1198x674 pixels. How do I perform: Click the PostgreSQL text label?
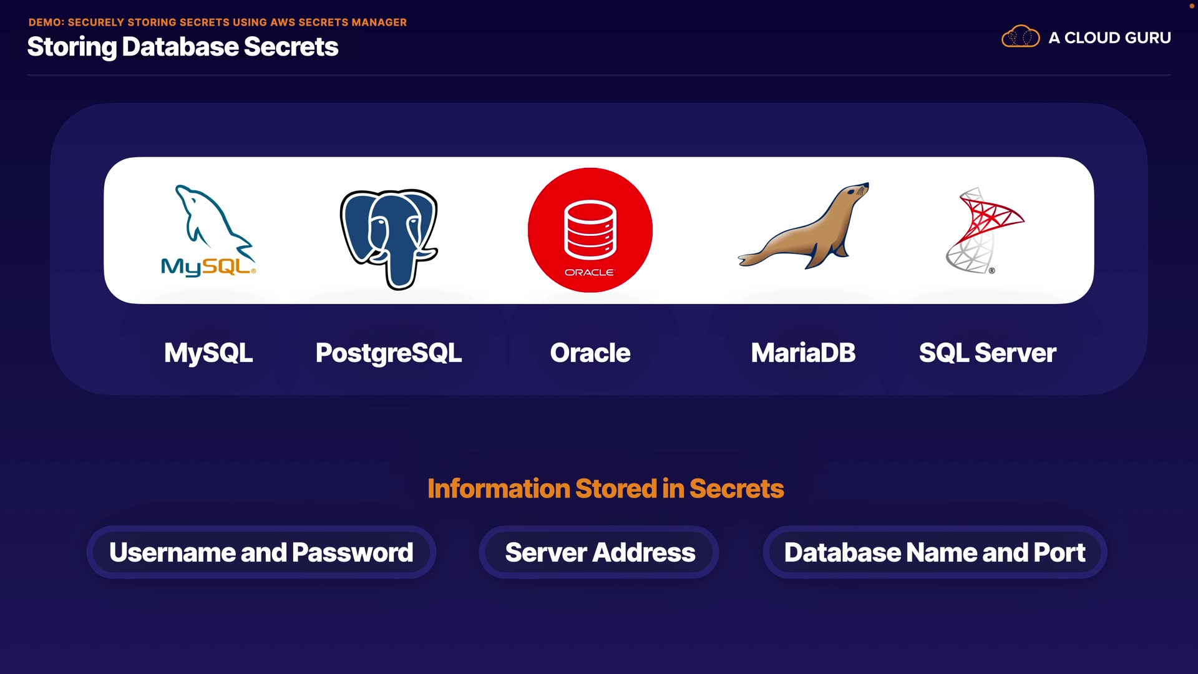click(x=389, y=353)
